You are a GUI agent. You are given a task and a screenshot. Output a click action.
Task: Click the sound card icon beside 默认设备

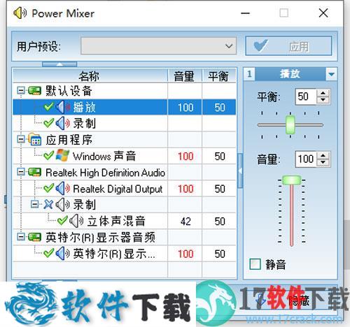(34, 91)
